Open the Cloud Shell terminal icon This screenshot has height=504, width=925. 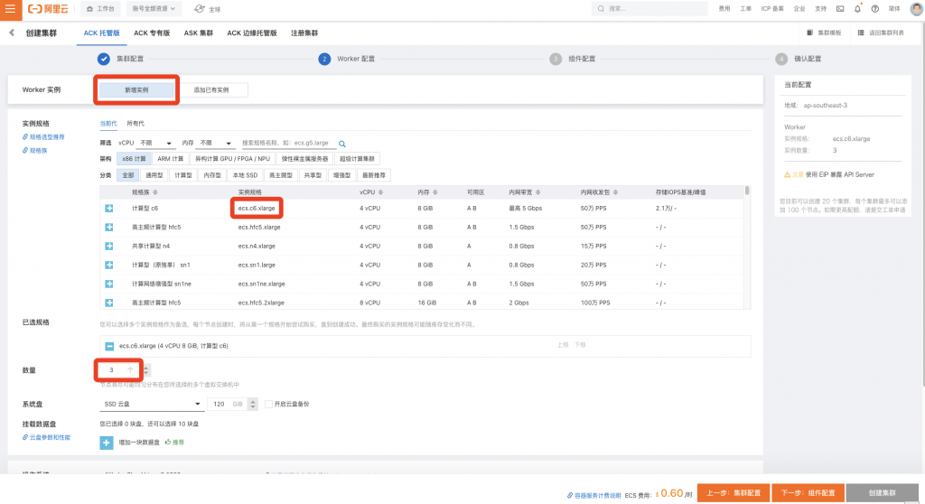pyautogui.click(x=840, y=9)
